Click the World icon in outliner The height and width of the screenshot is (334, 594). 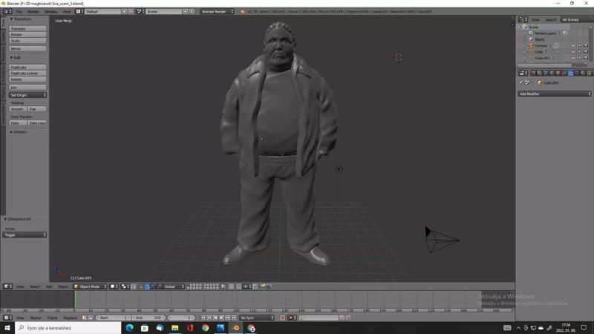click(531, 39)
